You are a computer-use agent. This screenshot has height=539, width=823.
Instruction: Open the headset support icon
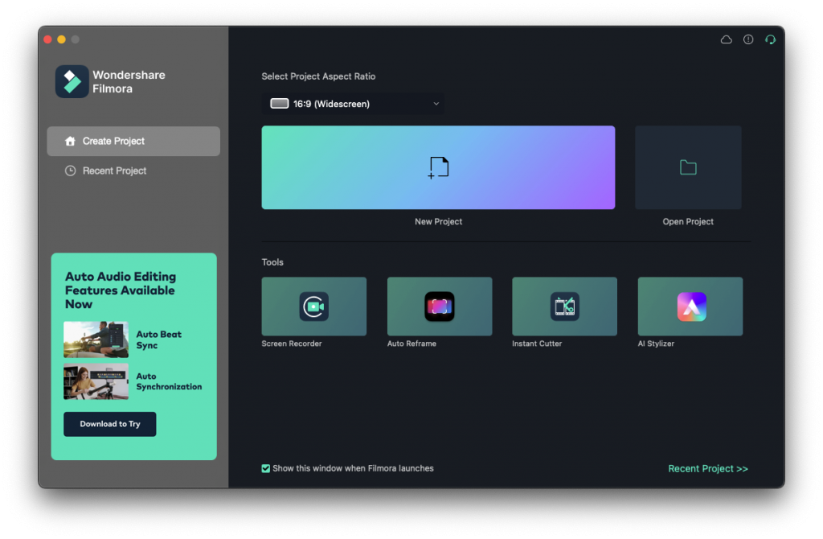pyautogui.click(x=770, y=39)
